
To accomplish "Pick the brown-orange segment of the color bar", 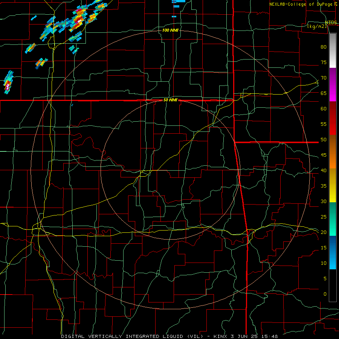I will tap(333, 151).
